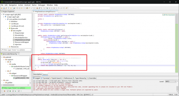Collapse the scrape-app5.apk.jdb2 project node
Screen dimensions: 179x96
coord(2,14)
